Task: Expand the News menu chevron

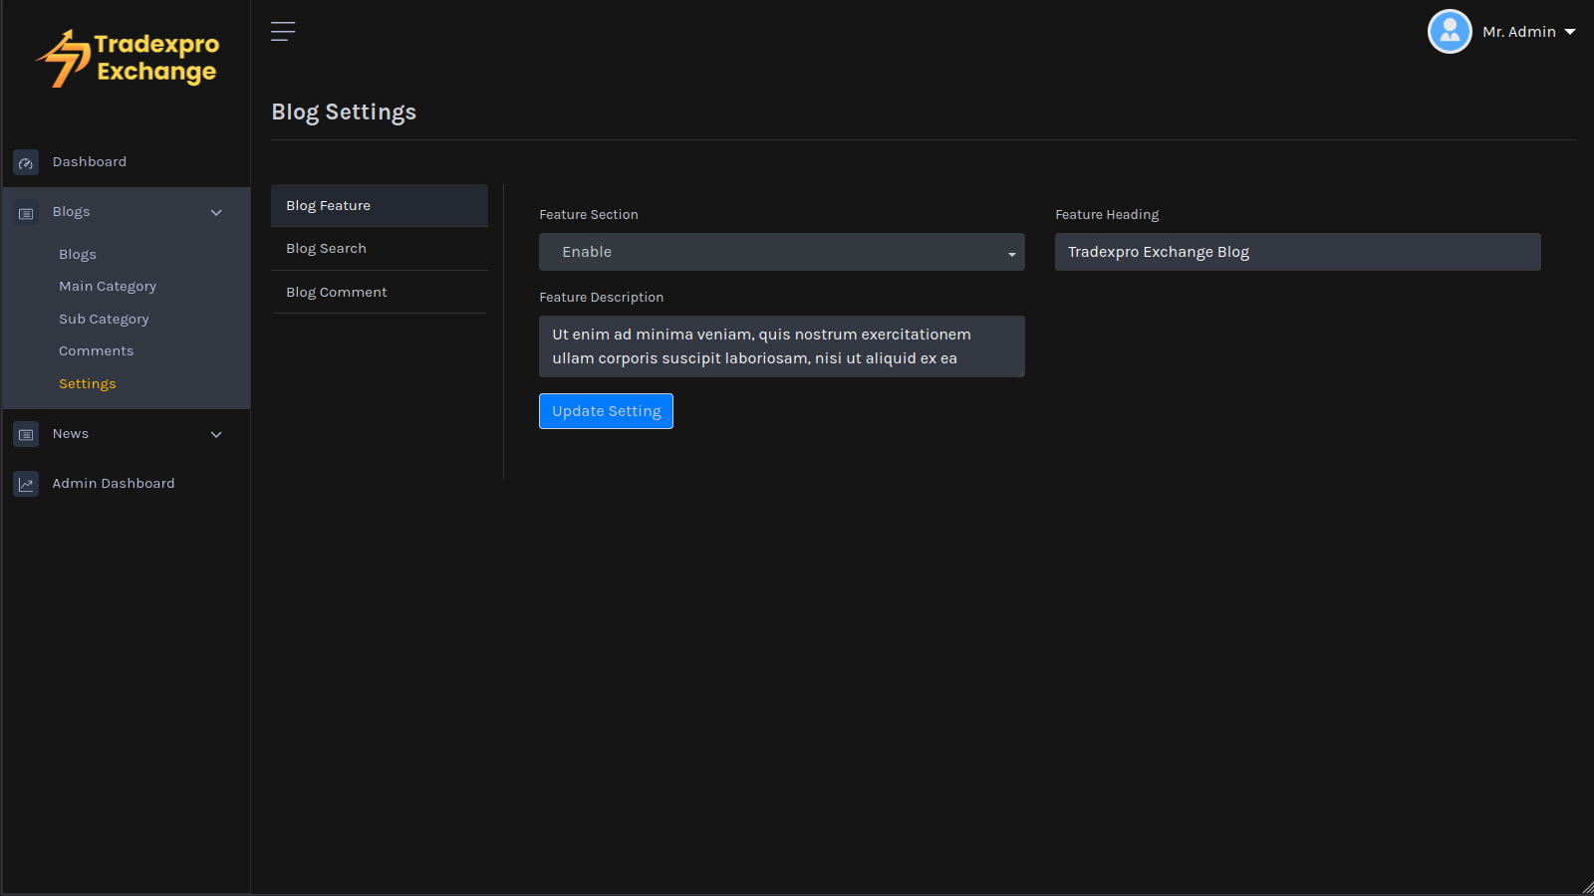Action: tap(216, 434)
